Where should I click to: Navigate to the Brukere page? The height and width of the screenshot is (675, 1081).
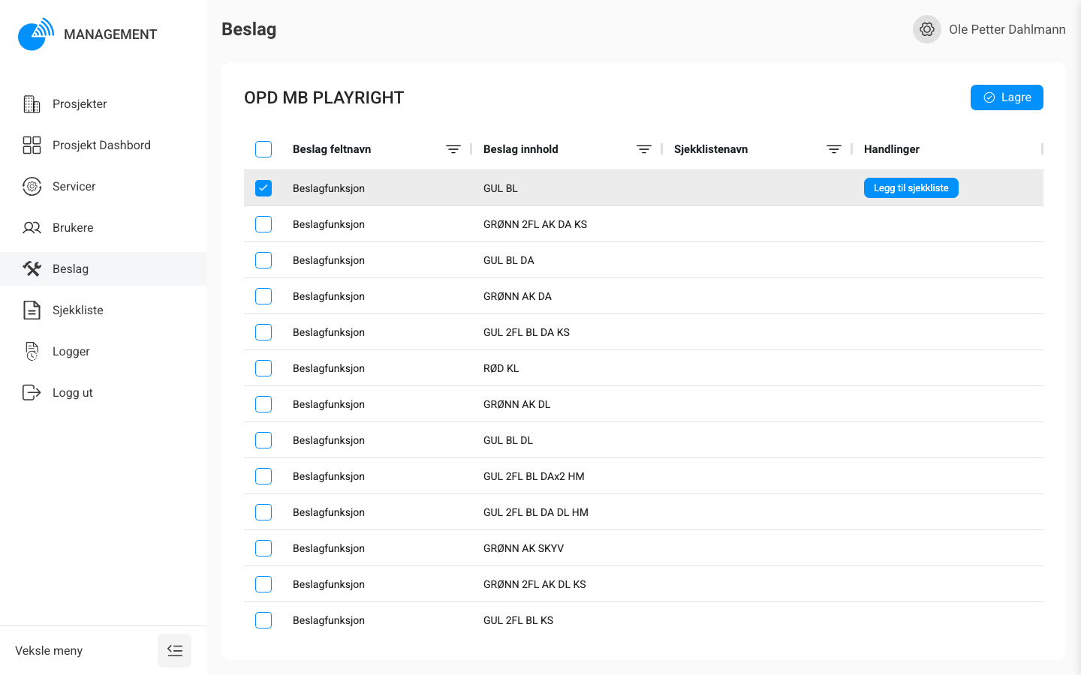[103, 228]
